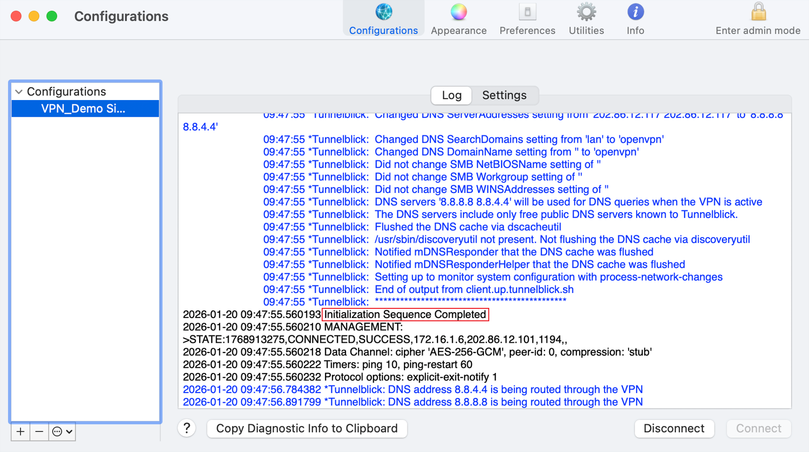Open the Info icon
The width and height of the screenshot is (809, 452).
[635, 12]
